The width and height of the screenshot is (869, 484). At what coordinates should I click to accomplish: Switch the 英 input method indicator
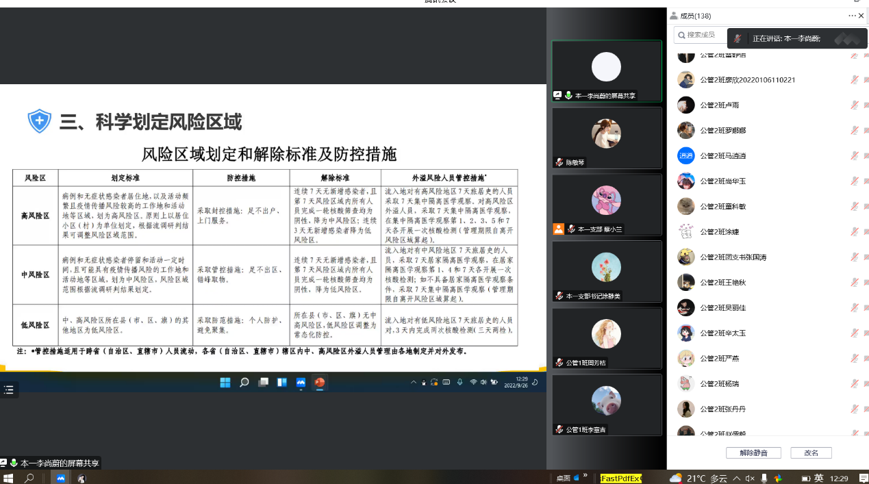point(819,479)
